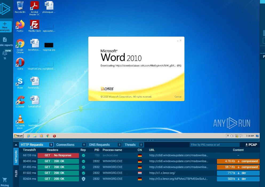Select the flowersinclu Word document icon

(x=34, y=83)
